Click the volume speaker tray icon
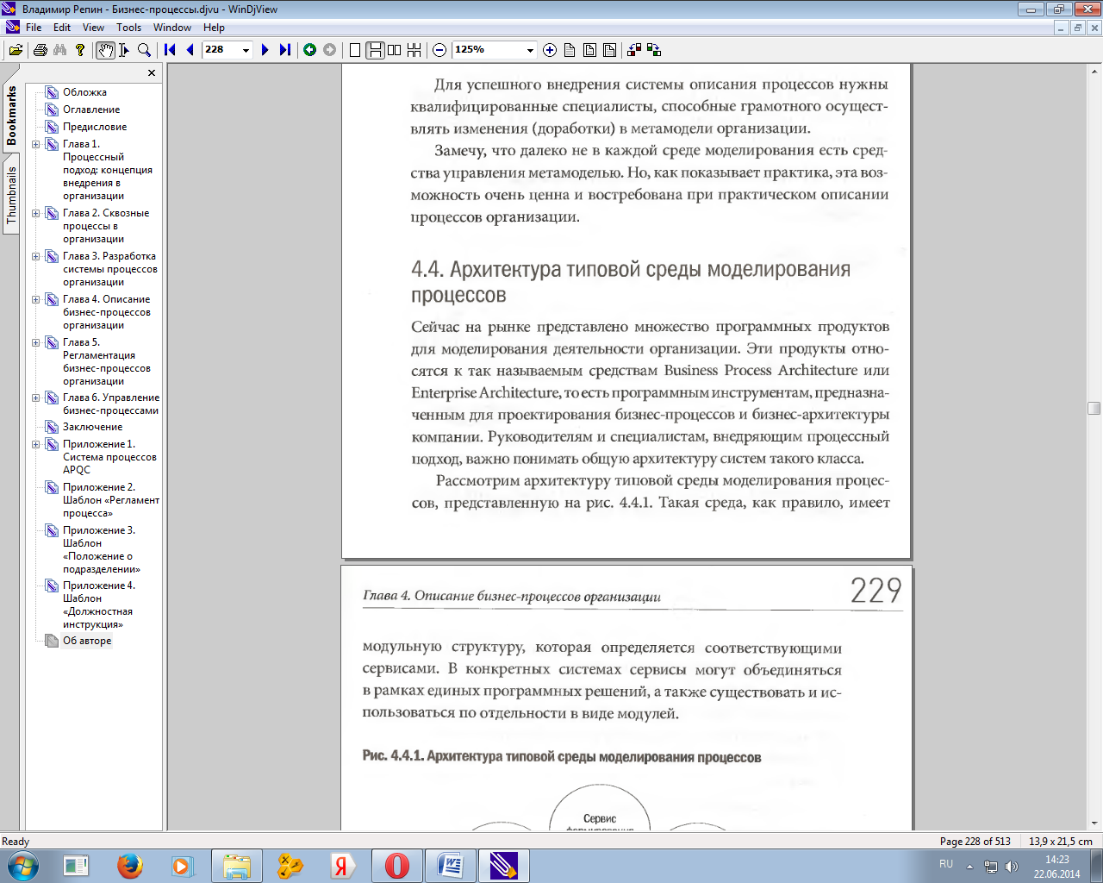The width and height of the screenshot is (1103, 883). [x=1012, y=866]
